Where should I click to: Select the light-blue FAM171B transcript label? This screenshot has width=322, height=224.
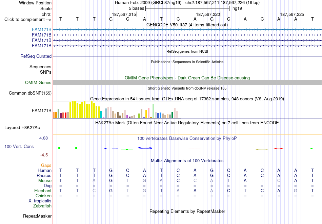(x=41, y=30)
